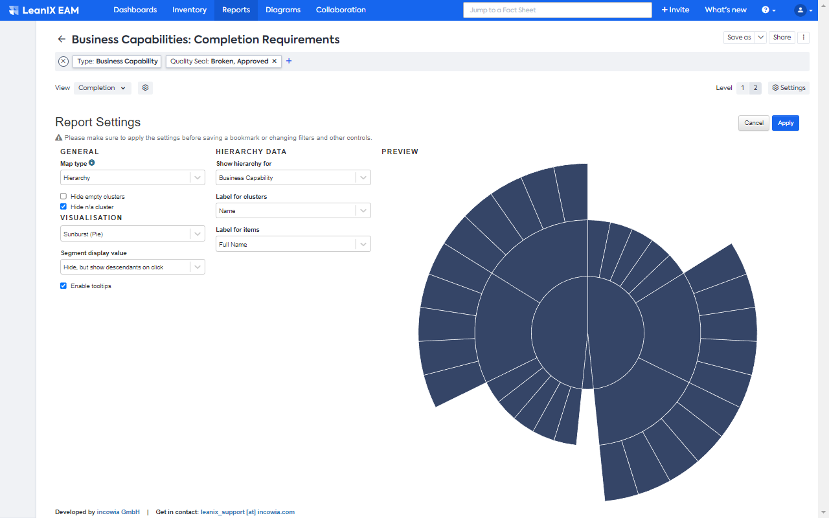The width and height of the screenshot is (829, 518).
Task: Click the LeanIX EAM logo
Action: click(x=43, y=10)
